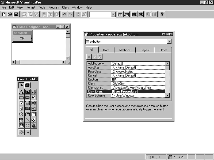
Task: Click the OK button in Class Designer
Action: point(22,38)
